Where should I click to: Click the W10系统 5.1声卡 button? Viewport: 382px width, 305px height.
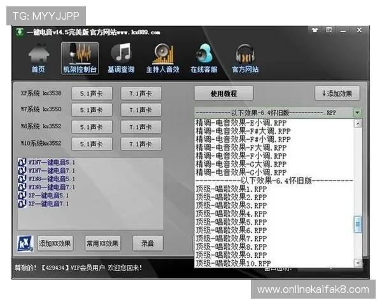tap(92, 144)
